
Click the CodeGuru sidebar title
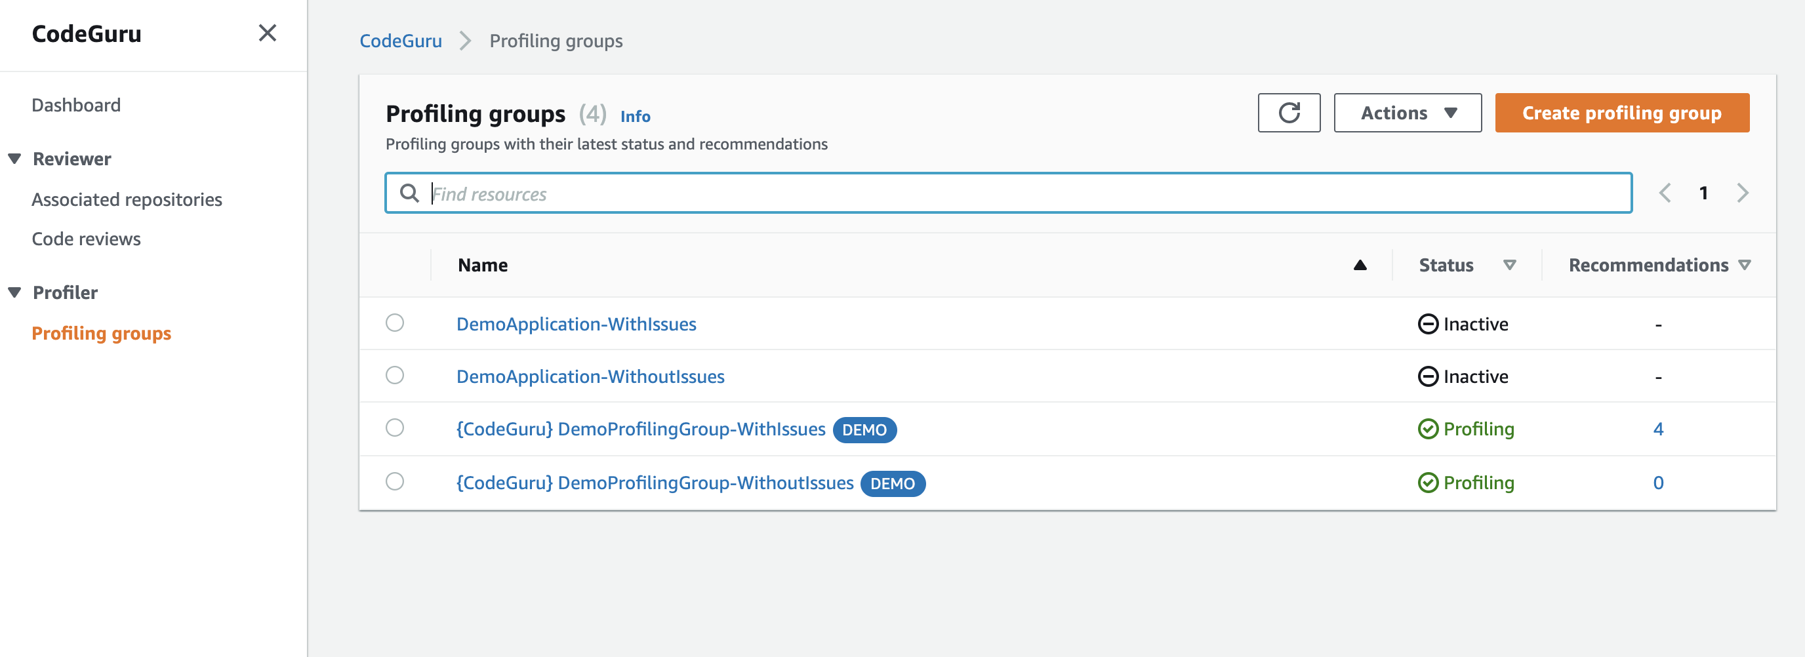coord(86,33)
